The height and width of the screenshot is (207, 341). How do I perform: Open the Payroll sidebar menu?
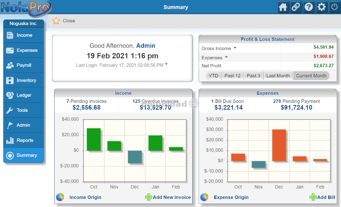pyautogui.click(x=24, y=65)
